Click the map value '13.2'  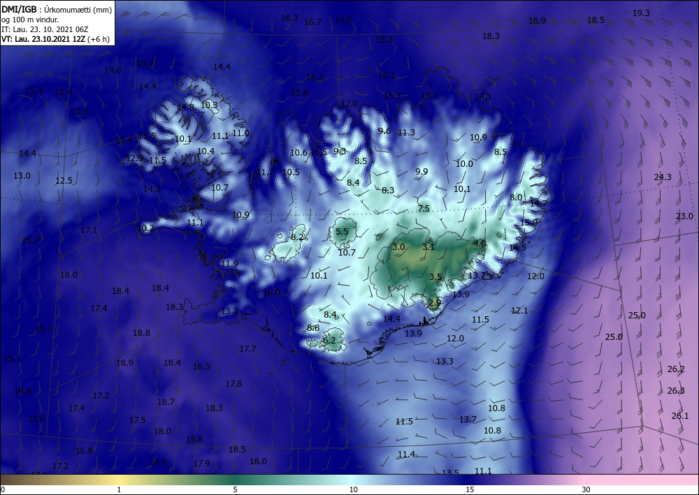point(229,311)
